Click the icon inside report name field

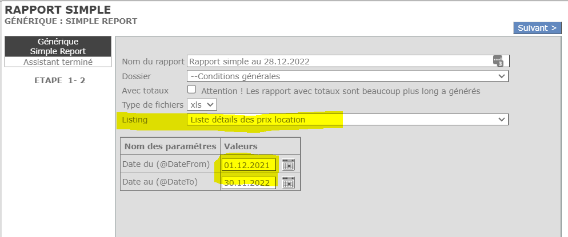(498, 61)
